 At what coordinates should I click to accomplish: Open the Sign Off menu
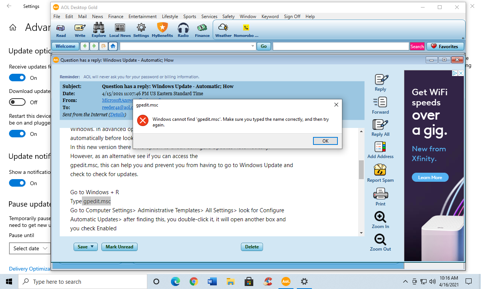pyautogui.click(x=292, y=17)
